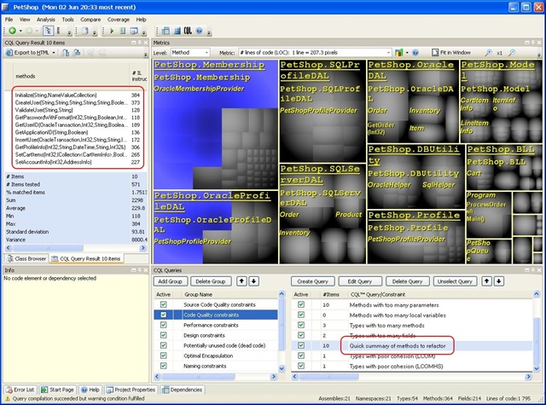The image size is (546, 405).
Task: Open the treemap color dropdown arrow
Action: [407, 53]
